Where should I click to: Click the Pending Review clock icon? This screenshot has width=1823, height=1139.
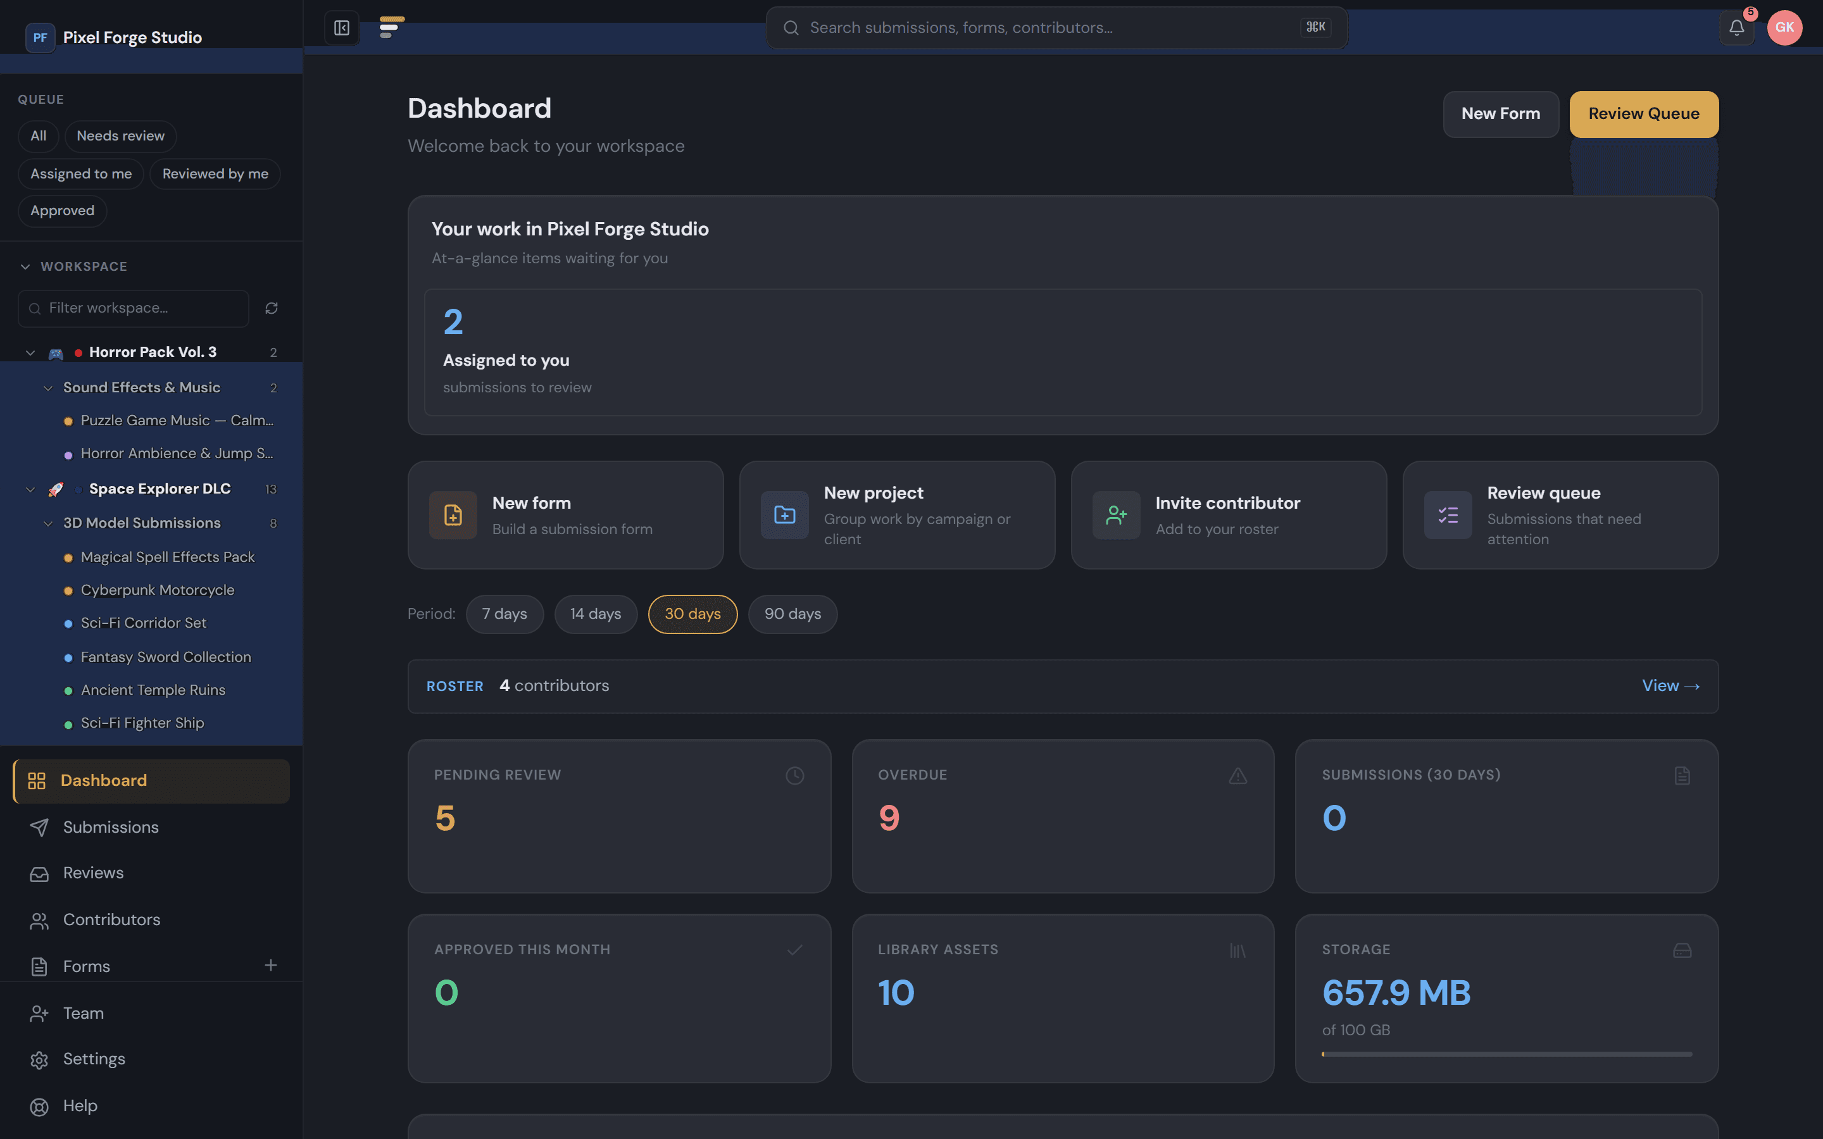(795, 775)
